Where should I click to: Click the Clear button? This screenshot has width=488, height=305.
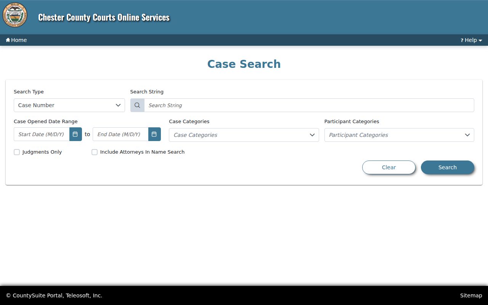click(389, 167)
